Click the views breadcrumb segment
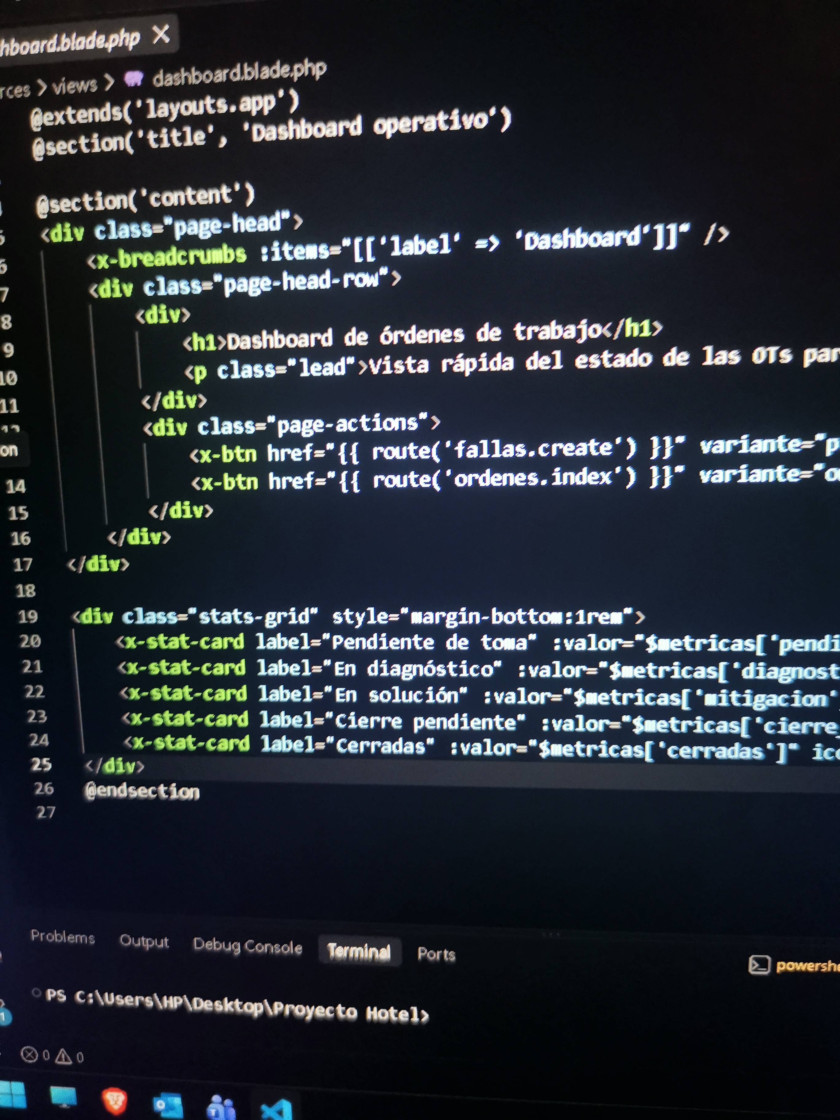The height and width of the screenshot is (1120, 840). (x=75, y=85)
